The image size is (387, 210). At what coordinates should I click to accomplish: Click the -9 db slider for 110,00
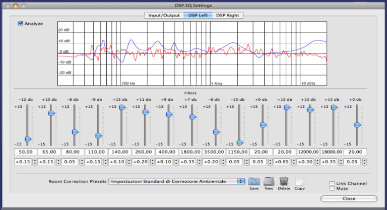[98, 135]
